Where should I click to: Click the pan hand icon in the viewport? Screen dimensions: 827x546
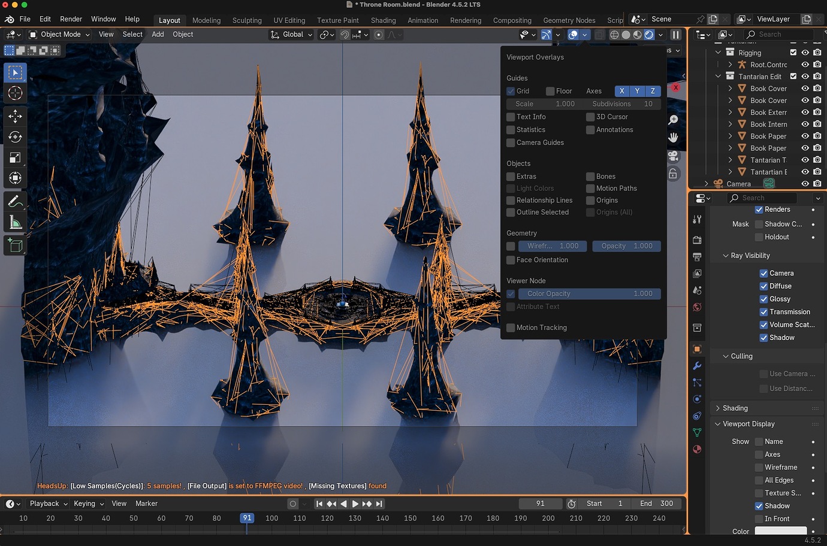tap(673, 138)
